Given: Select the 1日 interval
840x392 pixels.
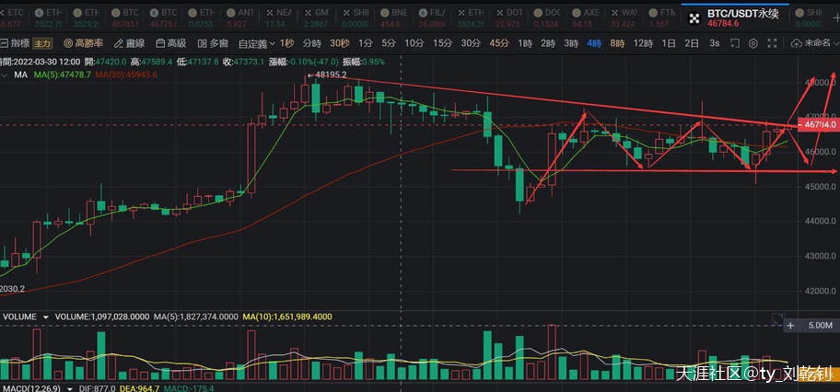Looking at the screenshot, I should [x=669, y=43].
